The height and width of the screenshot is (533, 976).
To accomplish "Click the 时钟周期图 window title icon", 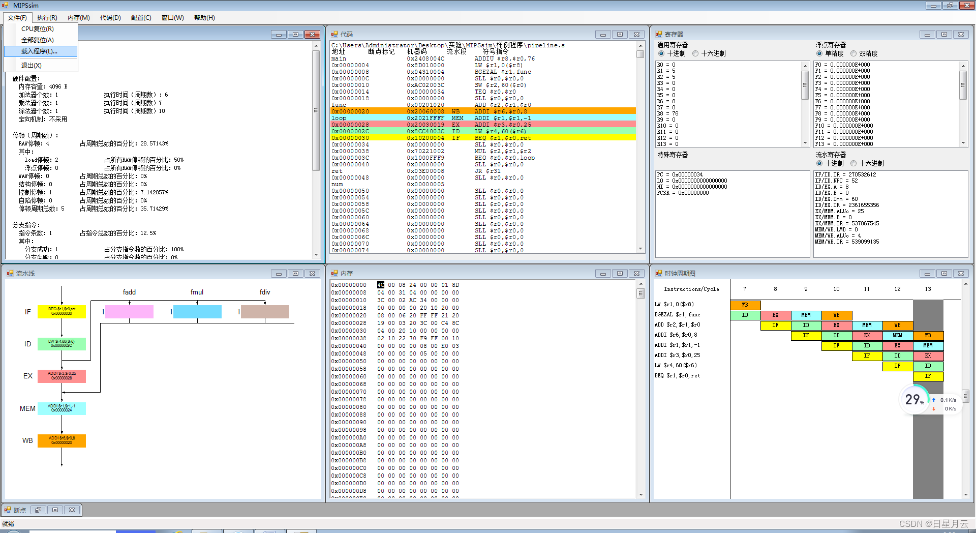I will point(659,274).
